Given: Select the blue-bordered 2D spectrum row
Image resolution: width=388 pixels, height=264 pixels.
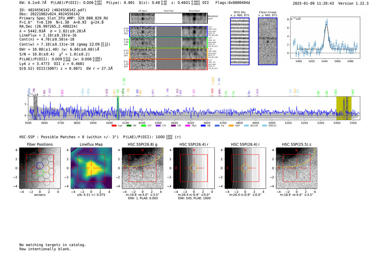Looking at the screenshot, I should pos(168,32).
